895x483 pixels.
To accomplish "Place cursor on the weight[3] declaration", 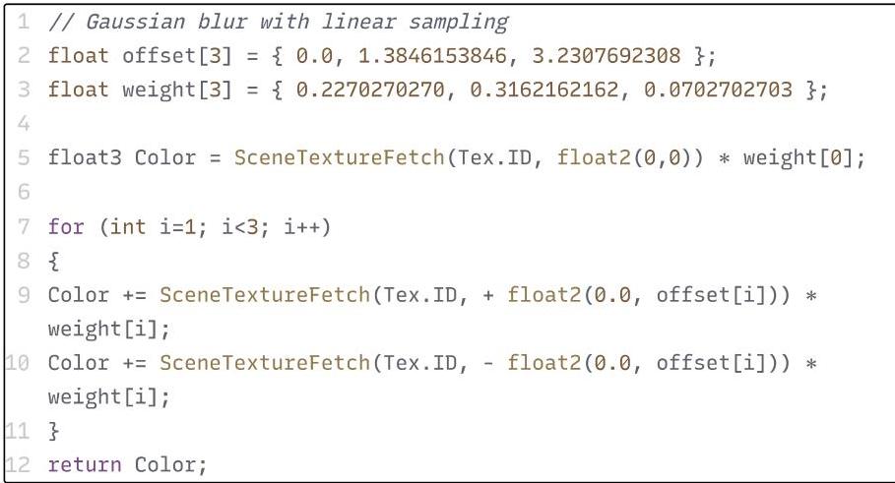I will pyautogui.click(x=176, y=90).
